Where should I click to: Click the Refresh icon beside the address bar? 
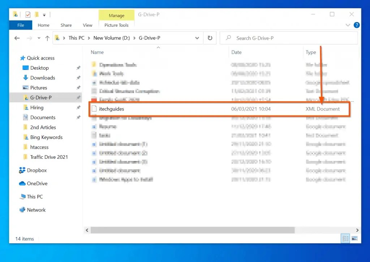pos(210,38)
